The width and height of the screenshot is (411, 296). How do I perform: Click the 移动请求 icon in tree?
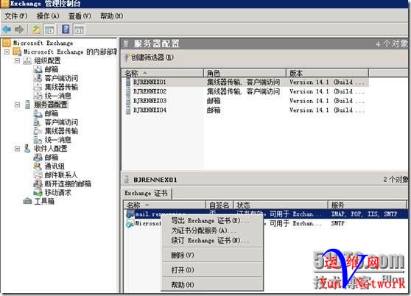pyautogui.click(x=38, y=192)
